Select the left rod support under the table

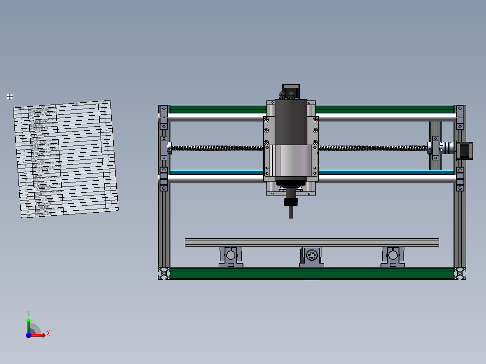[x=231, y=257]
